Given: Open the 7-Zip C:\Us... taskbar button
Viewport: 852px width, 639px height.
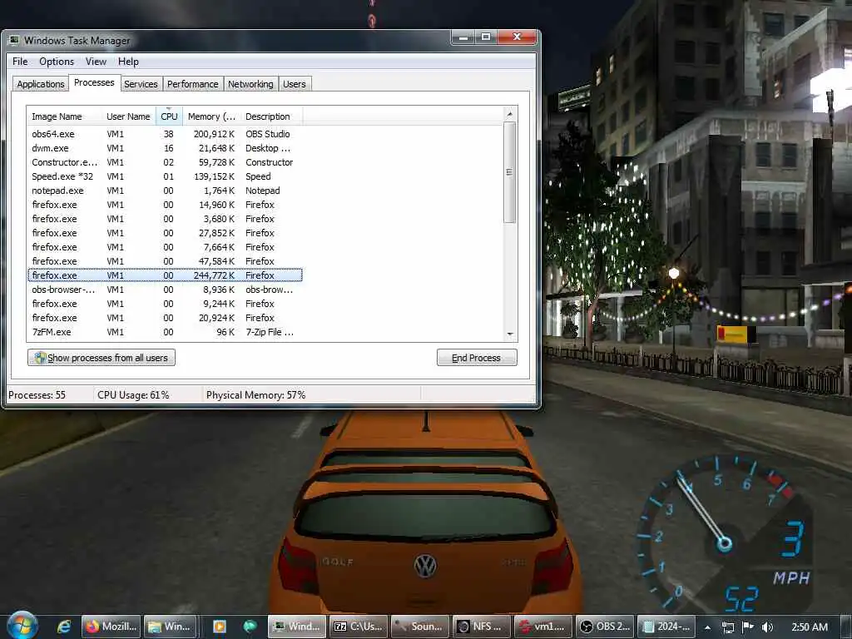Looking at the screenshot, I should (359, 627).
